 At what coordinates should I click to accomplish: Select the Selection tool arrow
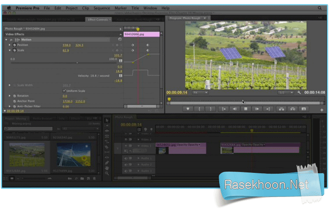coord(107,120)
